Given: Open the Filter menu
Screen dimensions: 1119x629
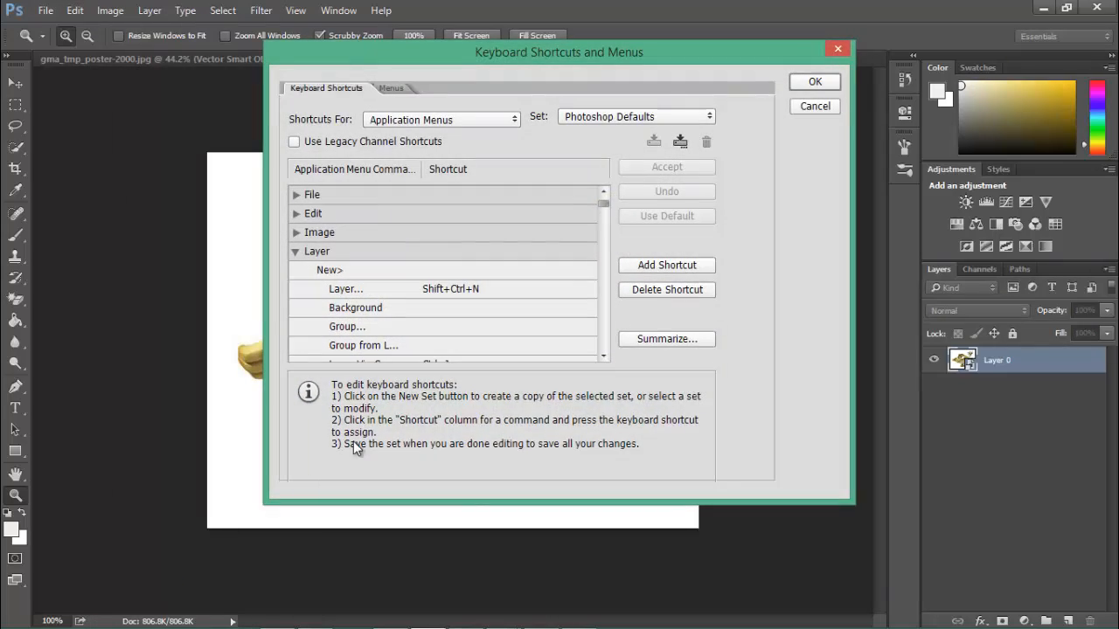Looking at the screenshot, I should click(261, 10).
